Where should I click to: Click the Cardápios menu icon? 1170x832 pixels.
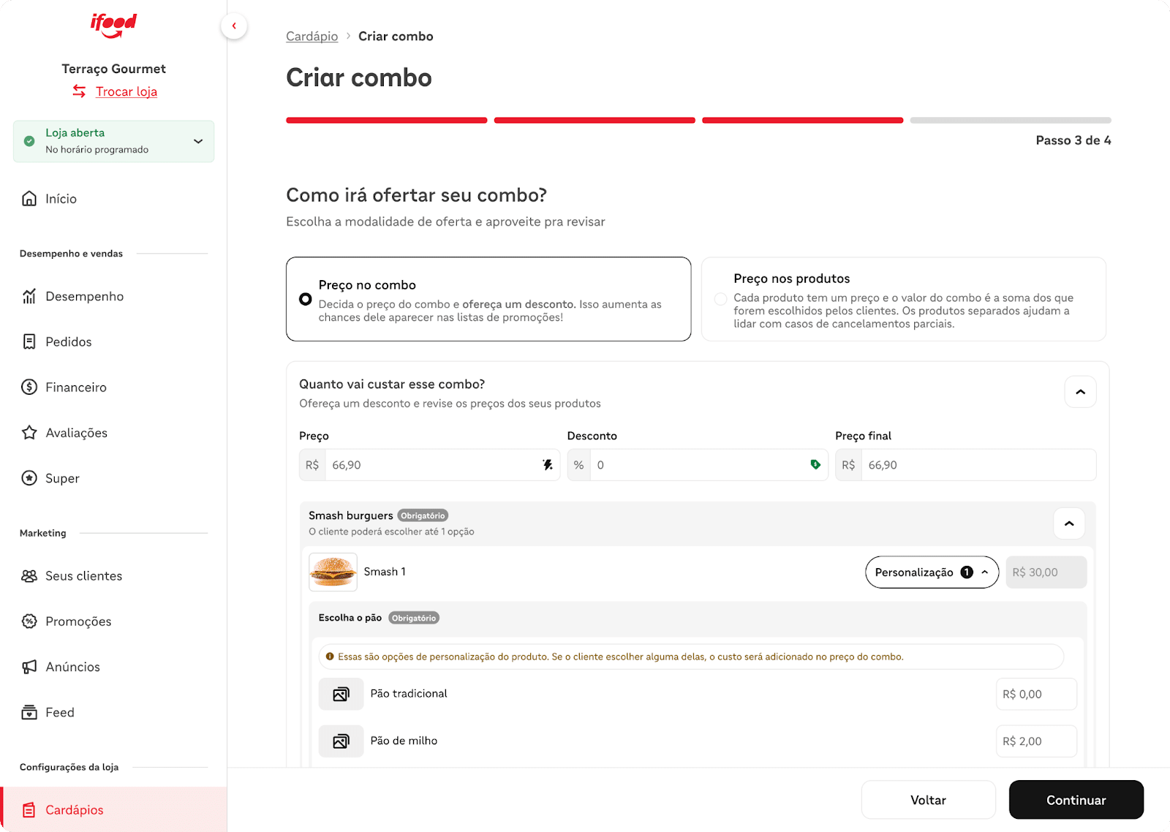(29, 810)
